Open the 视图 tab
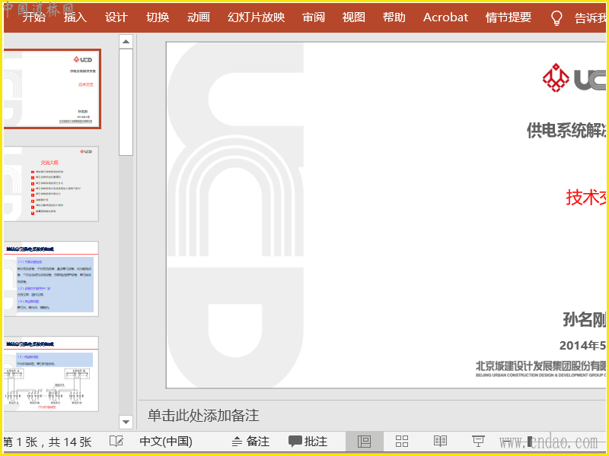The width and height of the screenshot is (609, 456). coord(354,17)
